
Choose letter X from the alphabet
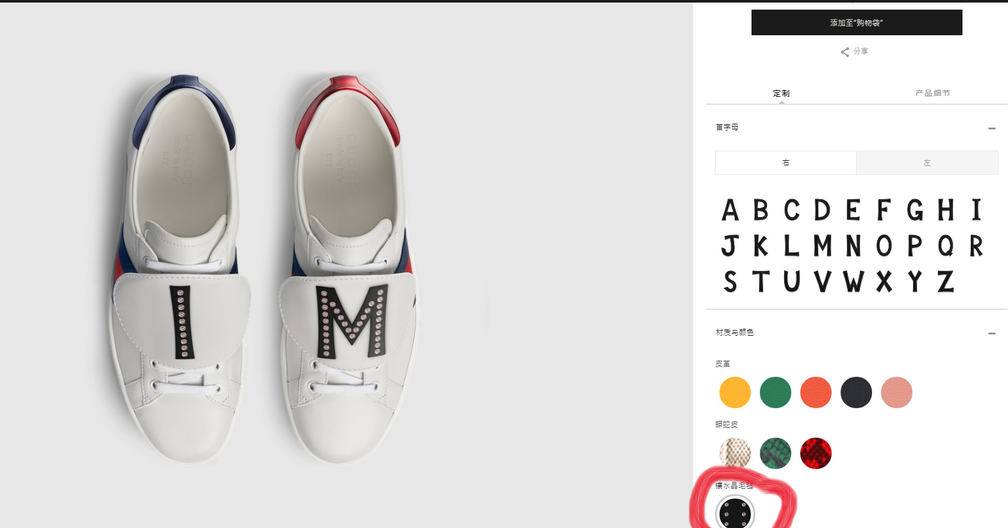(884, 282)
